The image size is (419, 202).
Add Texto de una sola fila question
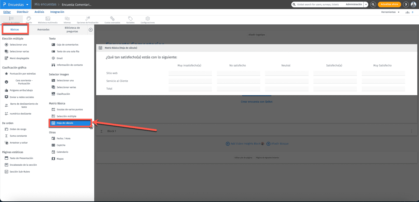pos(65,51)
